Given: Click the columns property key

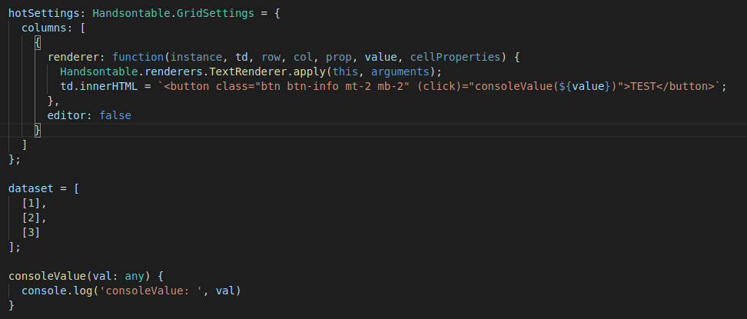Looking at the screenshot, I should pyautogui.click(x=44, y=28).
